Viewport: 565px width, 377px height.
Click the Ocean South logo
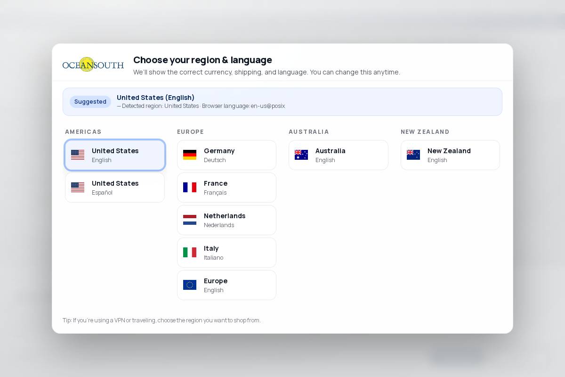93,65
